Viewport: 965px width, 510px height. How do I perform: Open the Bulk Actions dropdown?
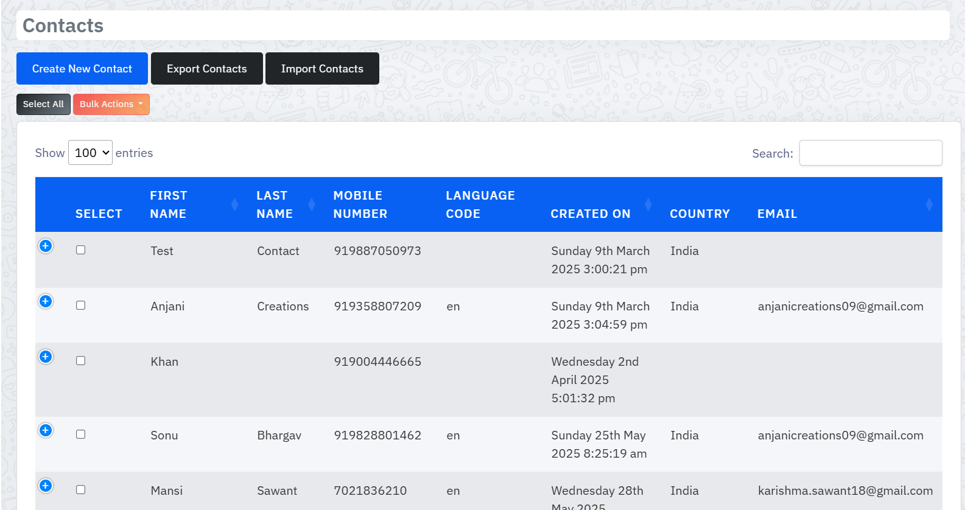(x=111, y=104)
